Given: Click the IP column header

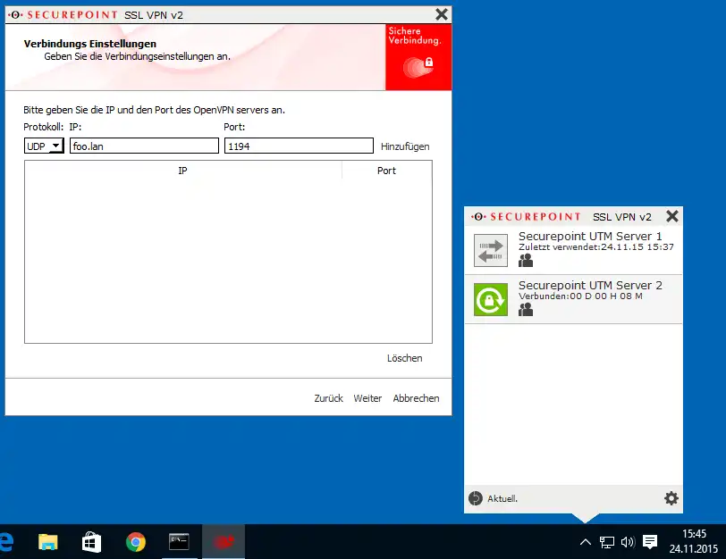Looking at the screenshot, I should tap(183, 171).
